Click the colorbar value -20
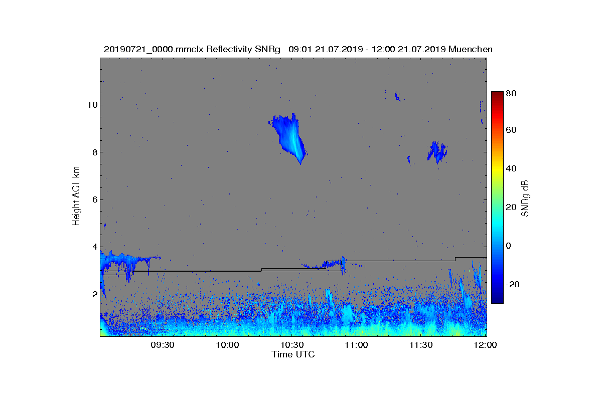This screenshot has width=602, height=401. click(513, 284)
